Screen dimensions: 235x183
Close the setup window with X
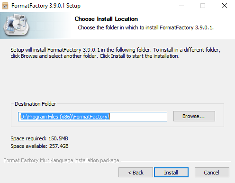(x=224, y=6)
